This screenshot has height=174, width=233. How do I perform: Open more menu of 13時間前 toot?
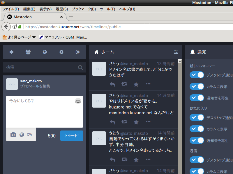148,84
